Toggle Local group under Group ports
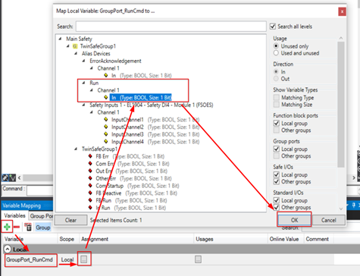This screenshot has height=276, width=360. click(x=277, y=149)
